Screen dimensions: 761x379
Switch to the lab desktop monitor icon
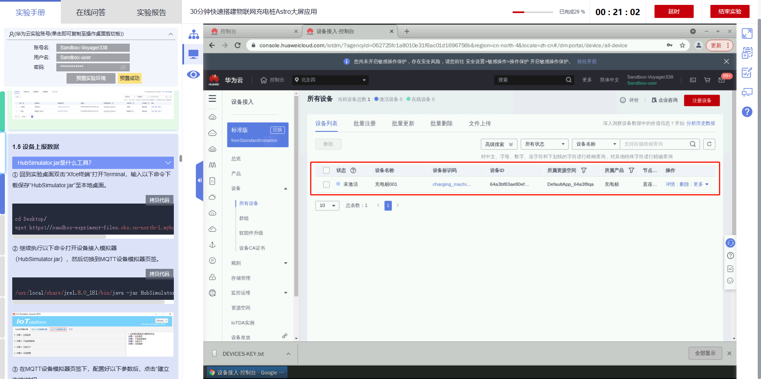[x=193, y=54]
